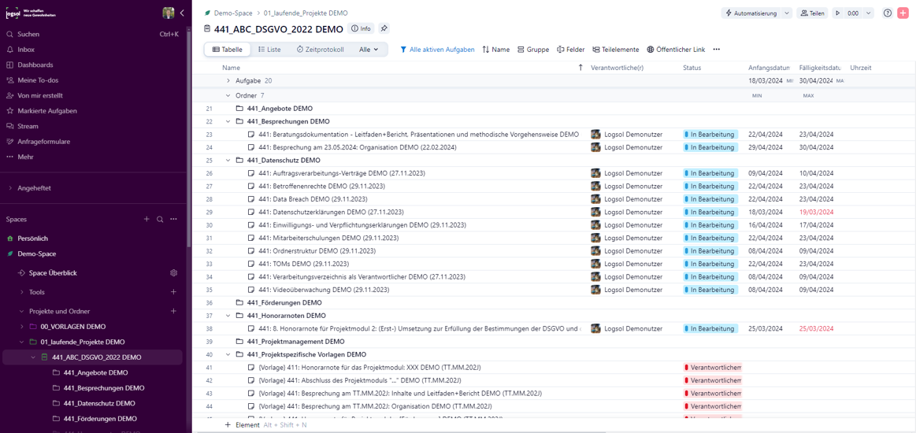Viewport: 916px width, 433px height.
Task: Select 441_Angebote DEMO in sidebar tree
Action: [x=95, y=372]
